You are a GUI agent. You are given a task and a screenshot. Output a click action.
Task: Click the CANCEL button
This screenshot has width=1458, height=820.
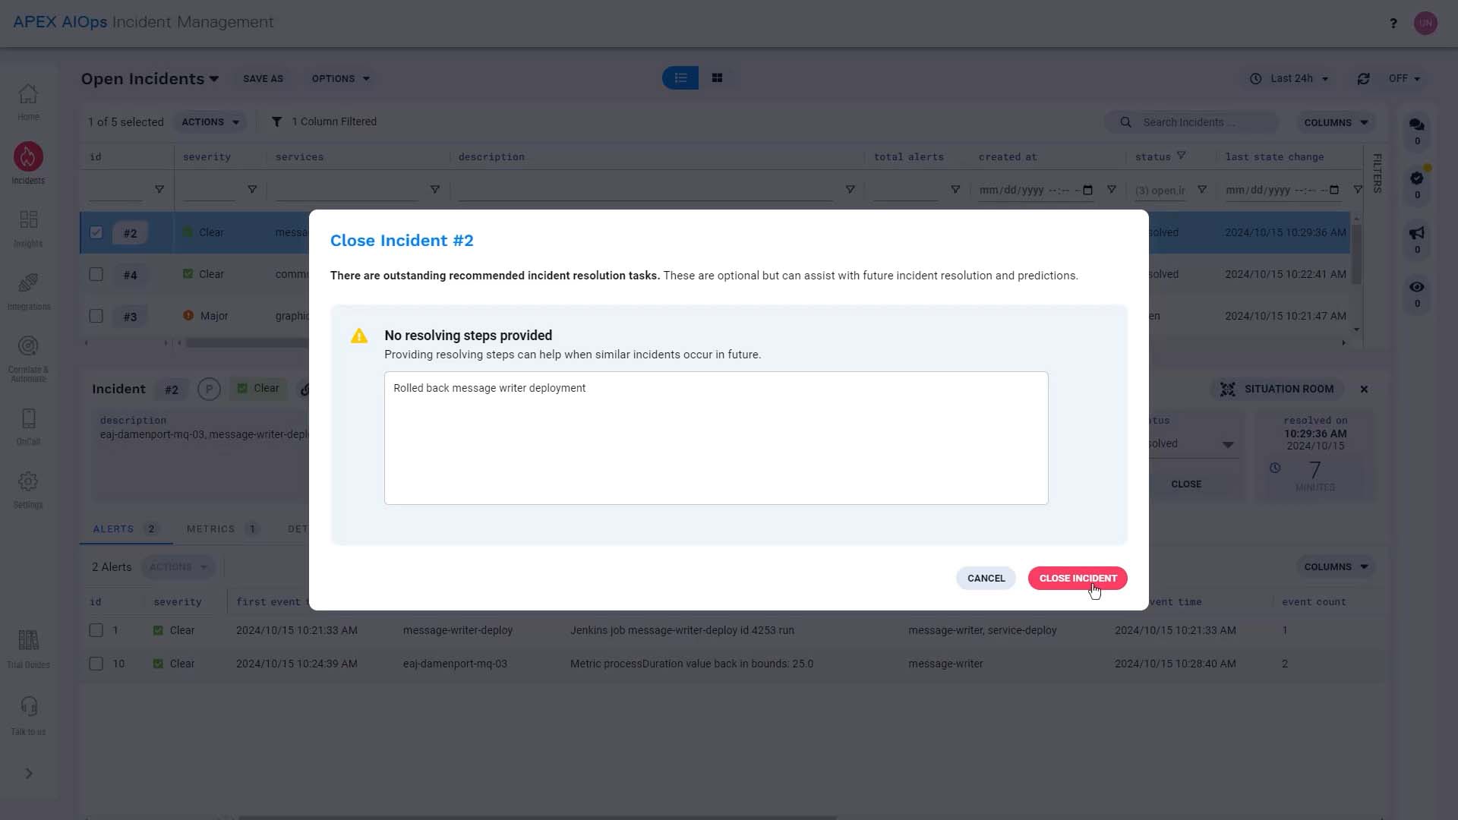tap(986, 578)
